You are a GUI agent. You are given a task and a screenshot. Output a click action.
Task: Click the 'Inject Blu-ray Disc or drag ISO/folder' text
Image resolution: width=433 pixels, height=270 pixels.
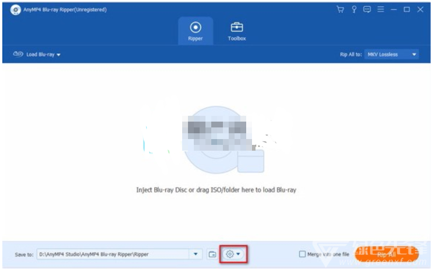(x=216, y=190)
